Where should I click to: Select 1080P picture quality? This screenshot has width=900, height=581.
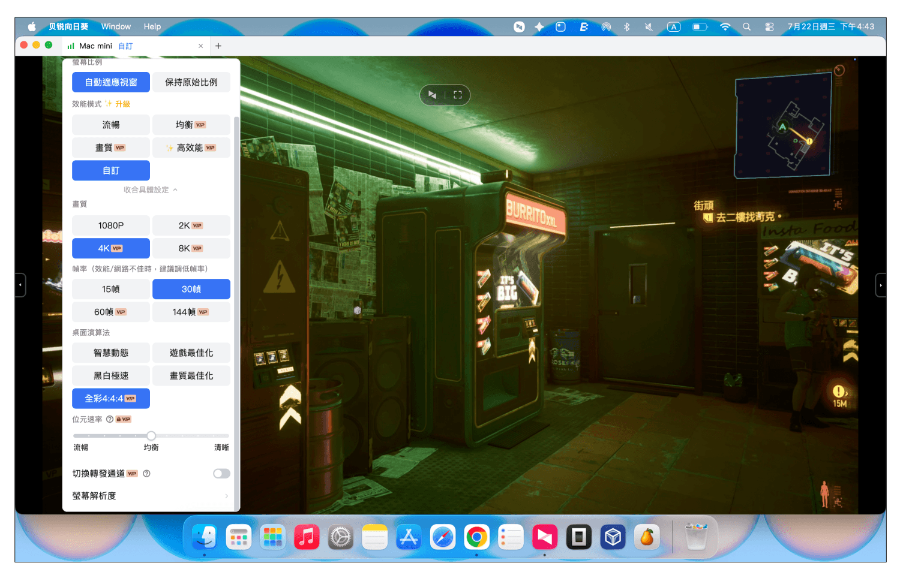111,225
